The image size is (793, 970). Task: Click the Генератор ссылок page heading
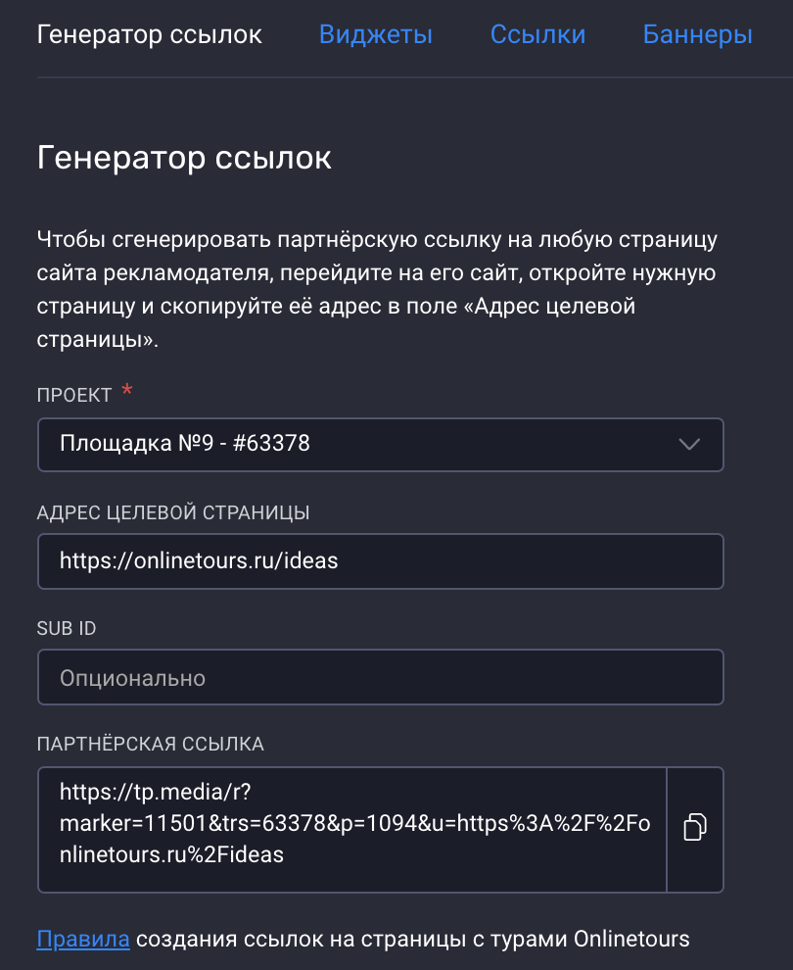point(184,158)
